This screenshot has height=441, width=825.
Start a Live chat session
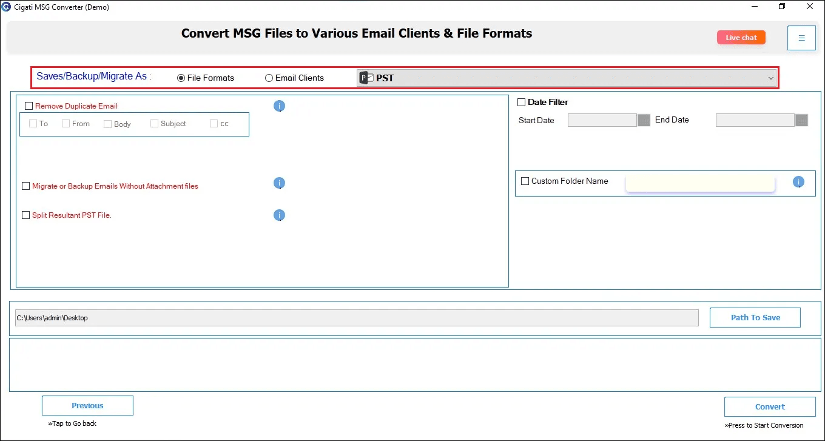741,37
